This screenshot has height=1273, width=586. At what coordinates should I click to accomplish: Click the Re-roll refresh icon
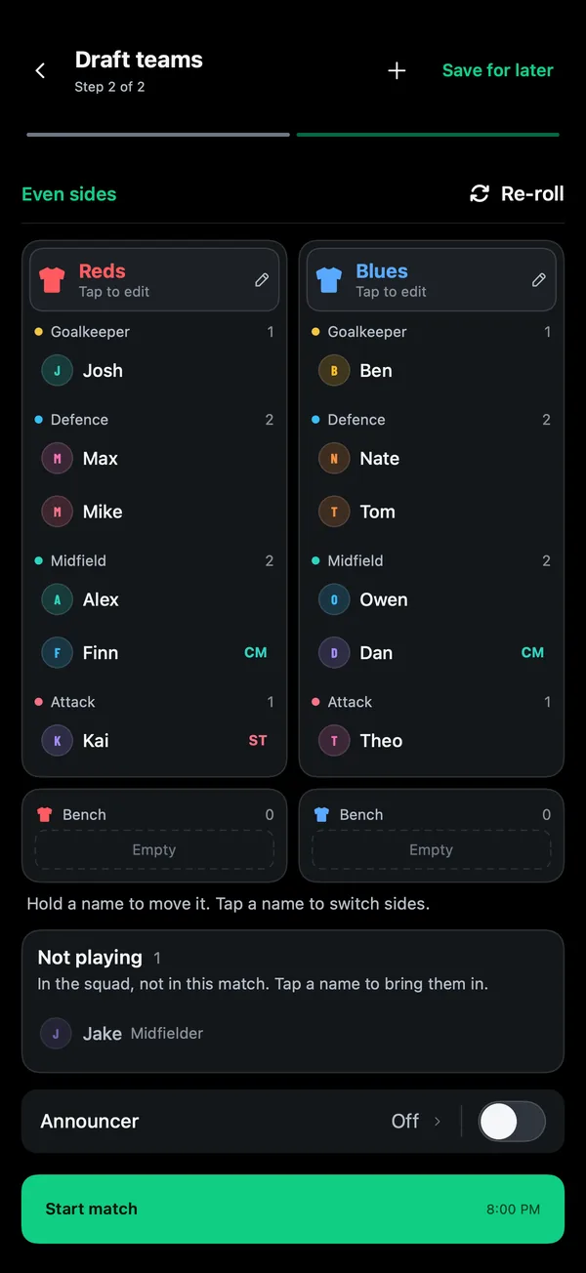click(480, 193)
